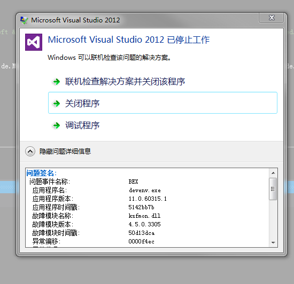Click the ksfmon.dll faulting module value

coord(144,216)
